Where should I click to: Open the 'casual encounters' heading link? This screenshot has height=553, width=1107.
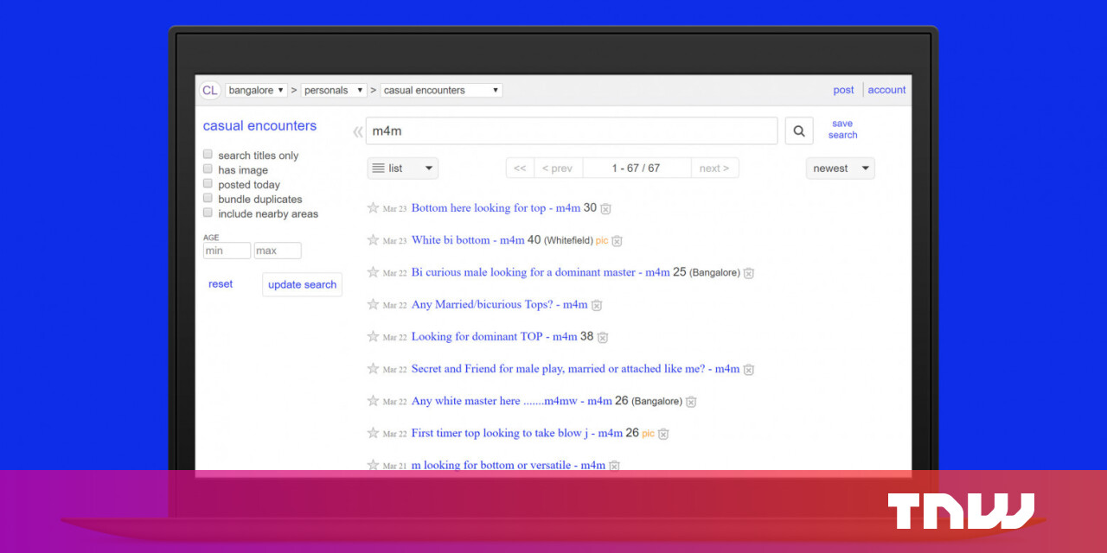[x=259, y=126]
